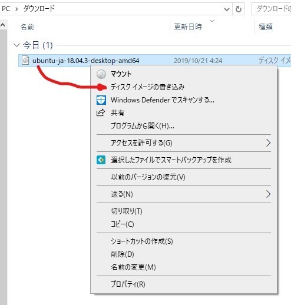Image resolution: width=291 pixels, height=305 pixels.
Task: Click the ディスク イメージ type cell
Action: point(275,61)
